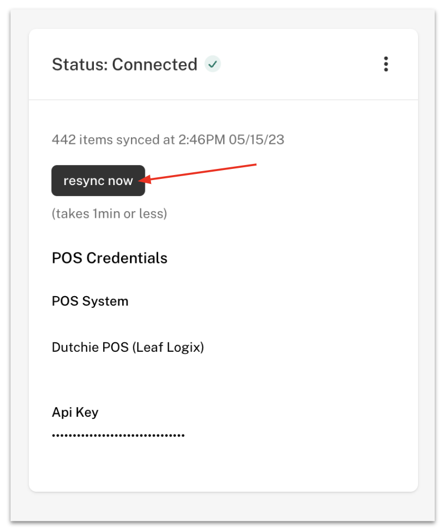Click the tail of the red arrow
This screenshot has height=529, width=443.
pos(255,164)
